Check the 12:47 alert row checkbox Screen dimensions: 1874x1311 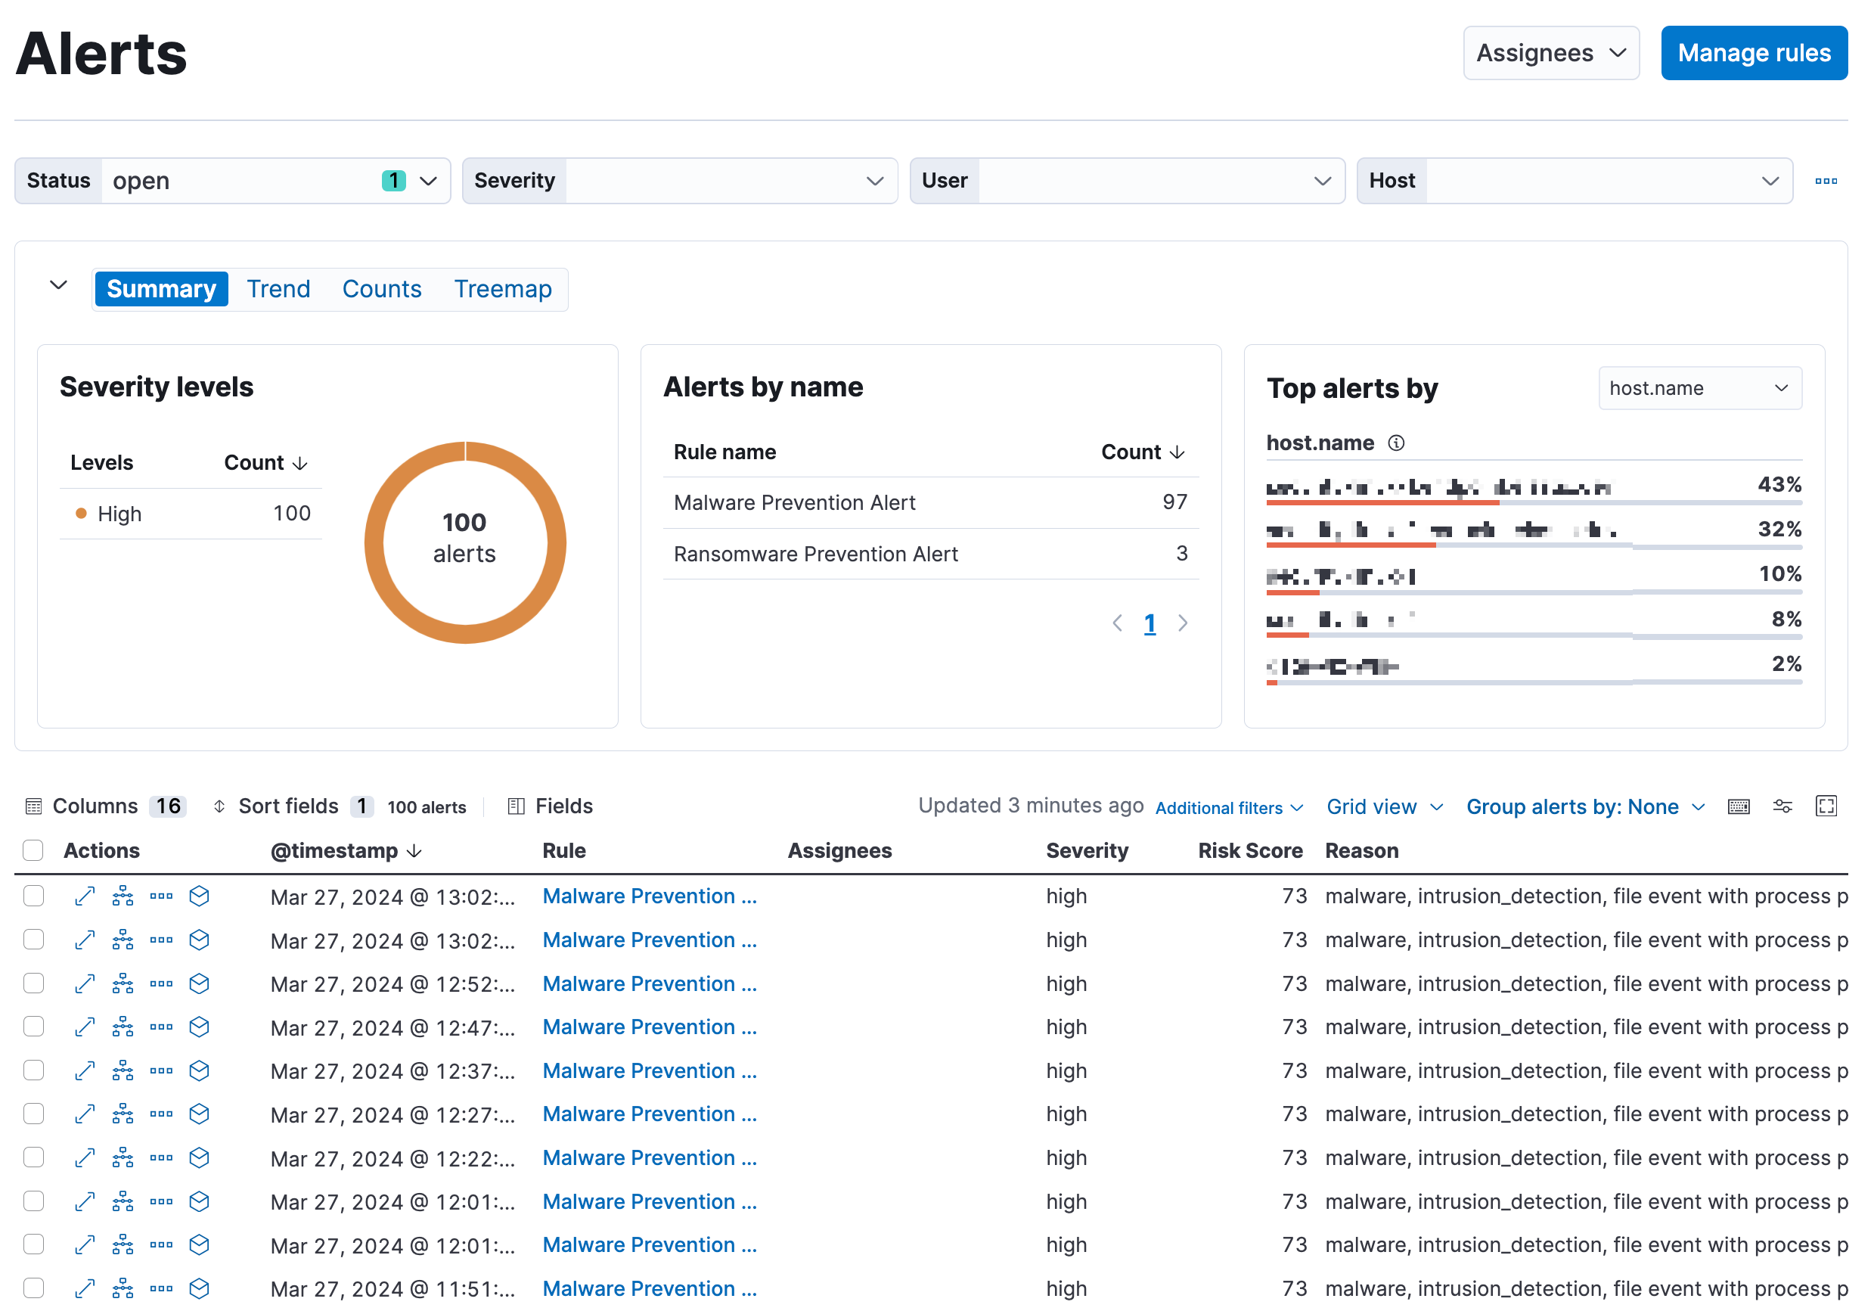[33, 1027]
